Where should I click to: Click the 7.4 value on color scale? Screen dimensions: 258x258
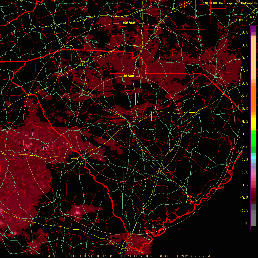point(245,71)
